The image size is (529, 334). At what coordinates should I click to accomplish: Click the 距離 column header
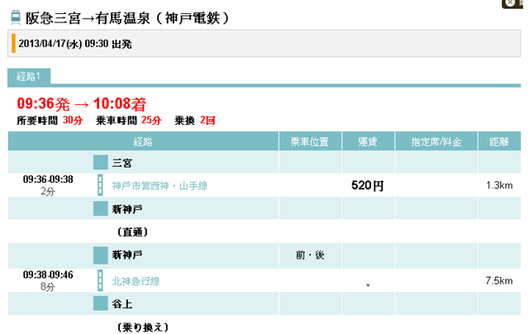499,141
